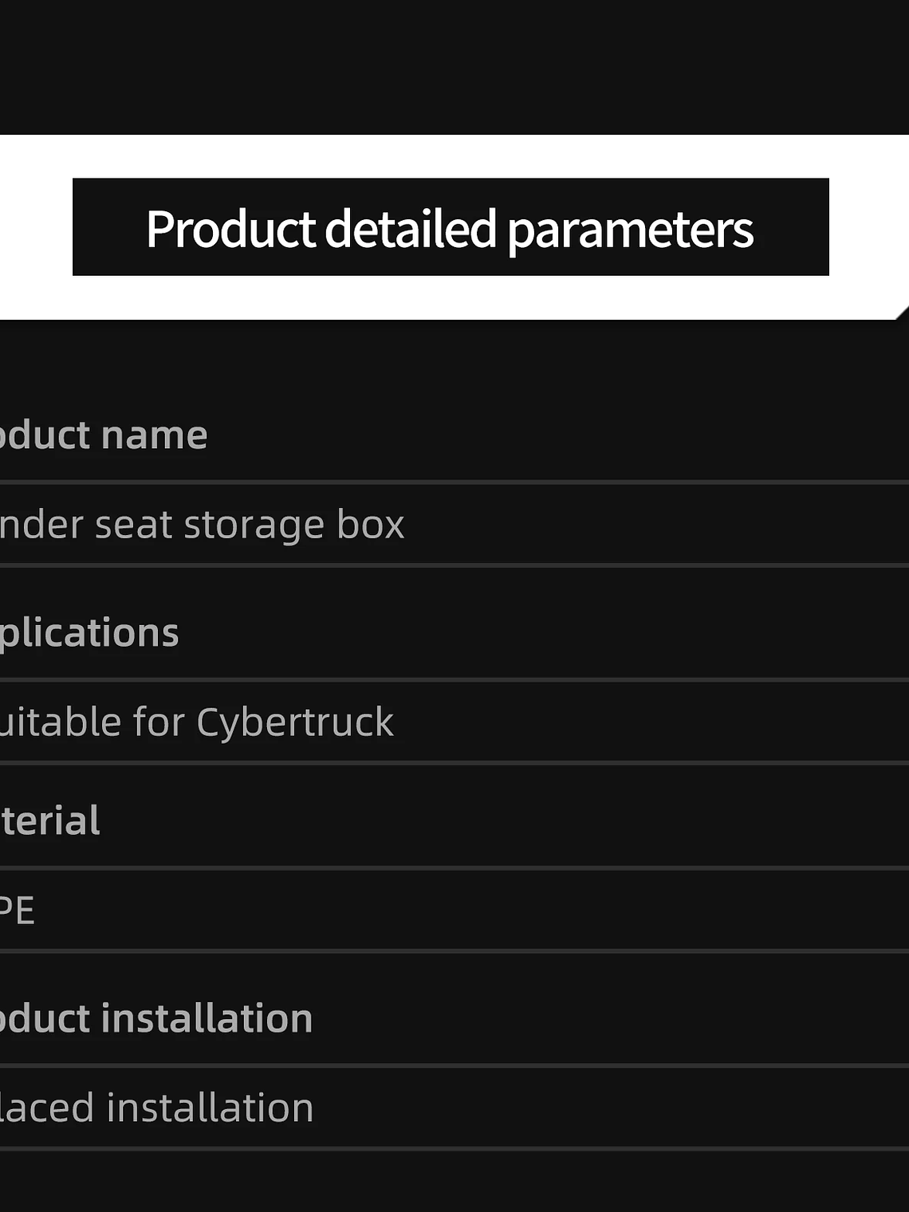Image resolution: width=909 pixels, height=1212 pixels.
Task: Select the Applications row label
Action: [x=89, y=633]
